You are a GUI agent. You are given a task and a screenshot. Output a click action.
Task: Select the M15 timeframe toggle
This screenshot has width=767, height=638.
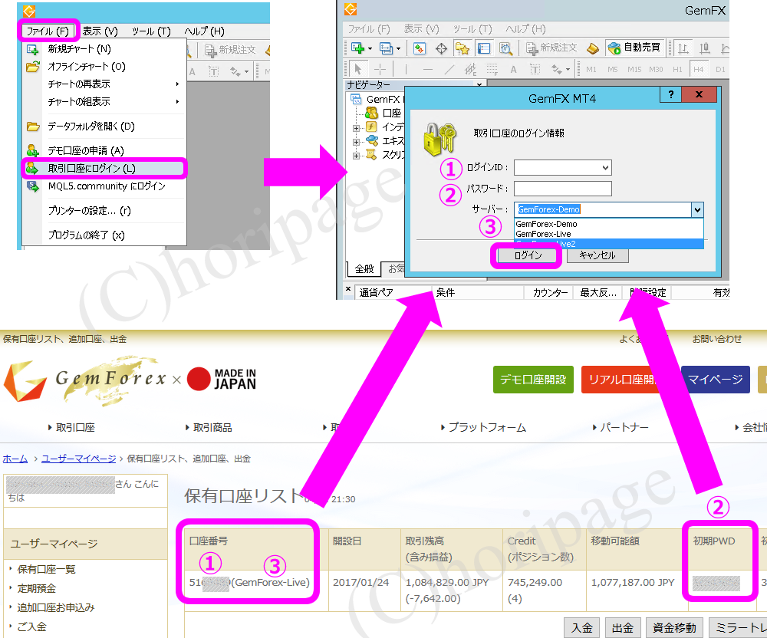click(634, 69)
